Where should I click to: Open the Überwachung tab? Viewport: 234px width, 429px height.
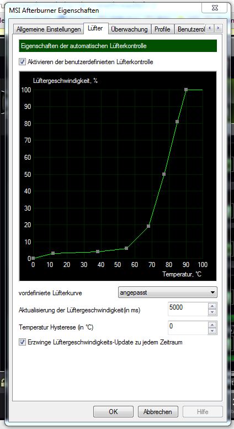(x=130, y=29)
